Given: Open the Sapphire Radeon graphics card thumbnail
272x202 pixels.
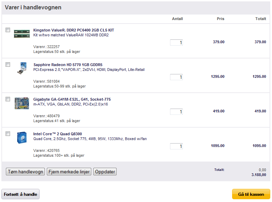Looking at the screenshot, I should pos(22,68).
